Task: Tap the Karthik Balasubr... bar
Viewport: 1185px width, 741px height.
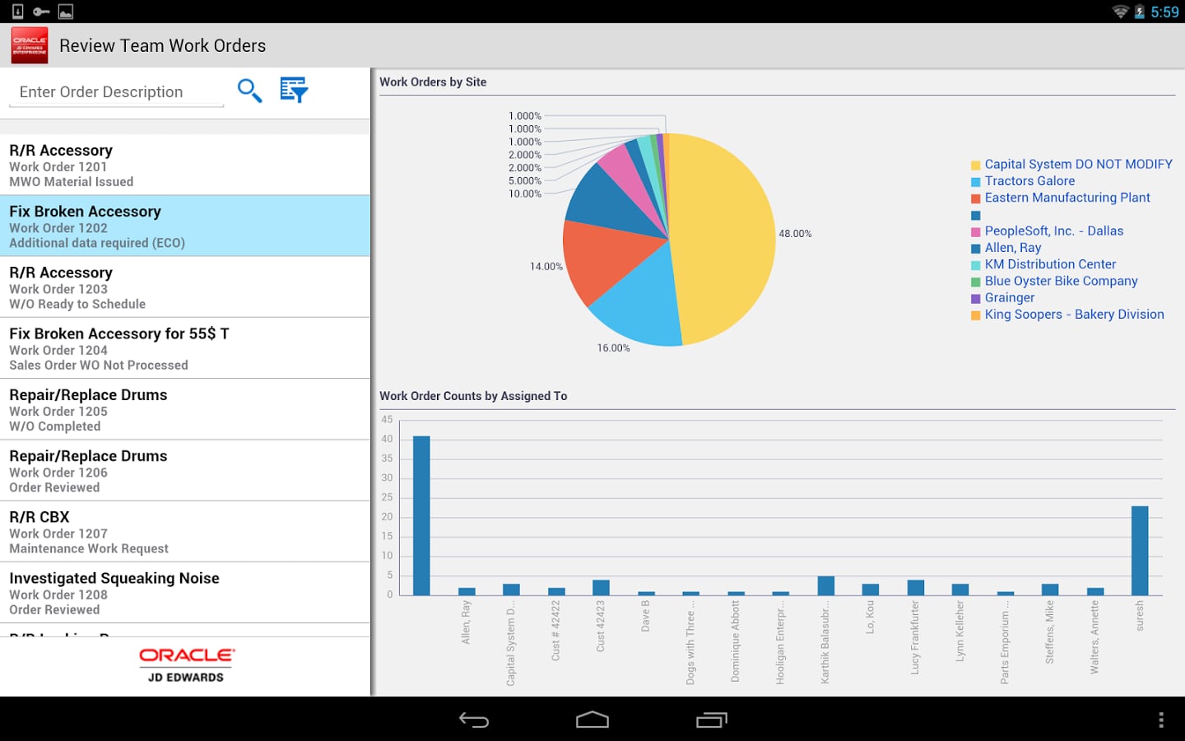Action: pos(825,585)
